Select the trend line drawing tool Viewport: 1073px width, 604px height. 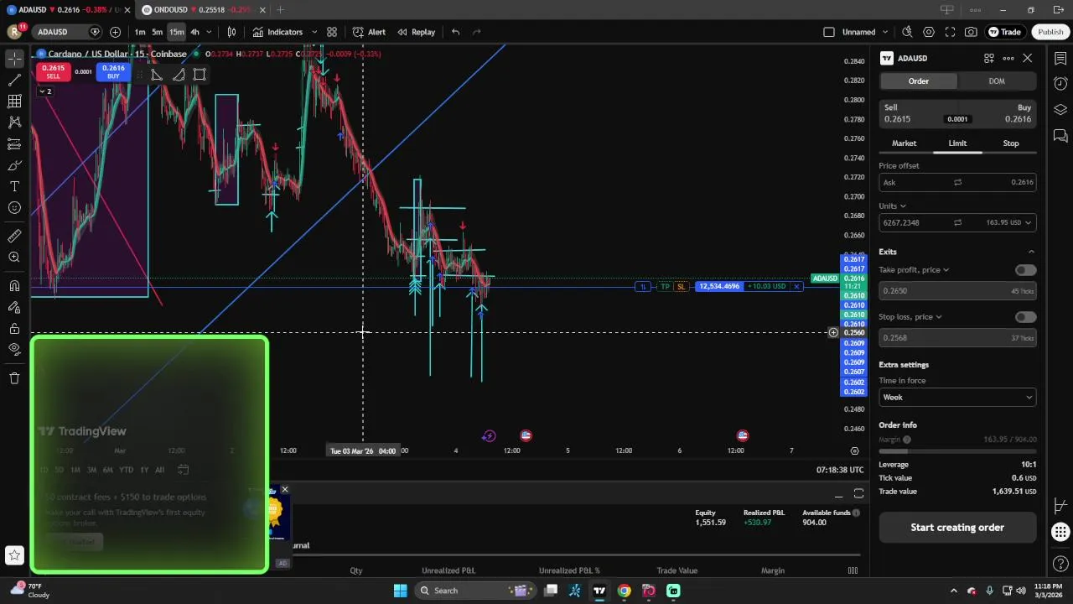pos(14,80)
